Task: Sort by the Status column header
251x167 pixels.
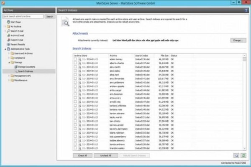Action: coord(181,56)
